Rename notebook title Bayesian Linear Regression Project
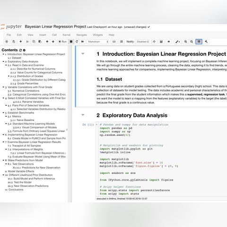The image size is (227, 227). tap(55, 26)
